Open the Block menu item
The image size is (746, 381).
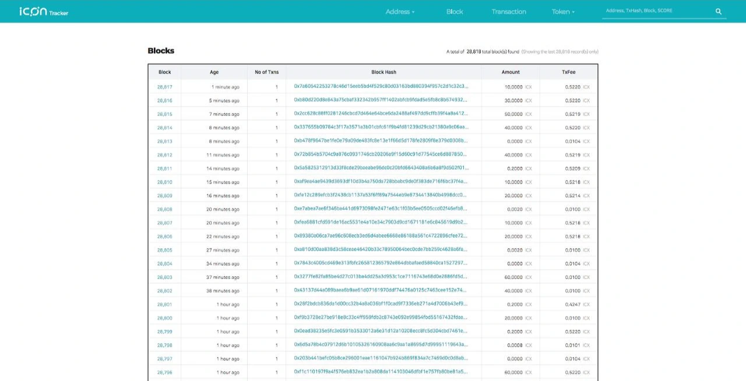(455, 12)
